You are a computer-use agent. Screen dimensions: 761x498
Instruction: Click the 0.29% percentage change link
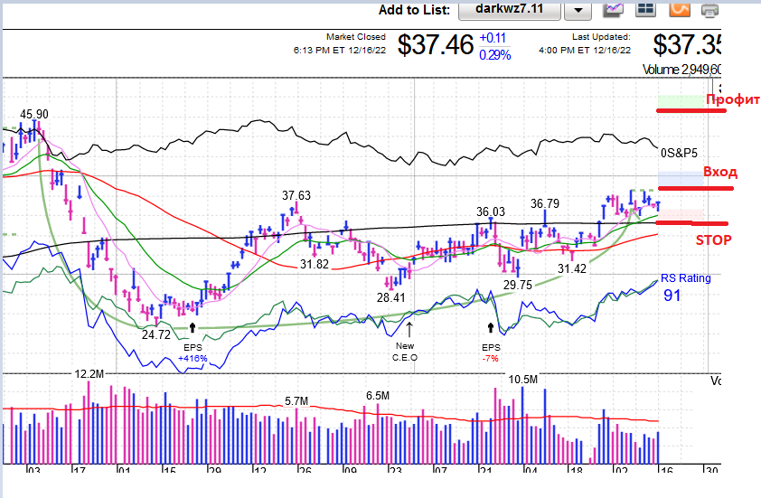tap(494, 55)
